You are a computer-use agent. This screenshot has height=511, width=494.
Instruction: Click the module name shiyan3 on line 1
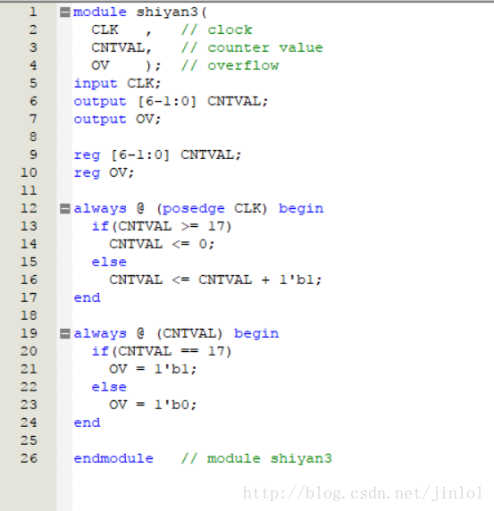click(x=167, y=13)
